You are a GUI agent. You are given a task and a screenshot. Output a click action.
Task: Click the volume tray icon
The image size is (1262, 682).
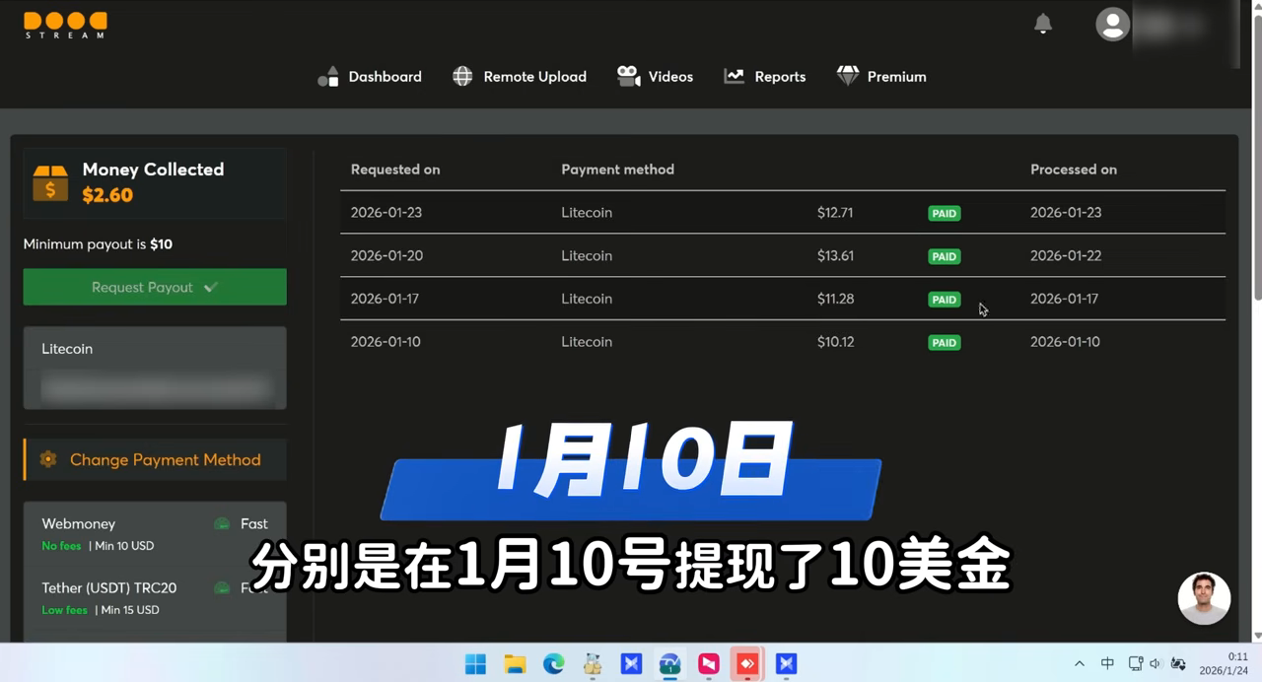[x=1156, y=664]
